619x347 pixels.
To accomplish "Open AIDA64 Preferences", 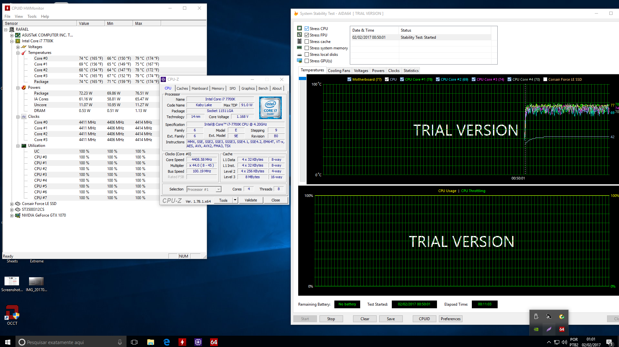I will 451,319.
